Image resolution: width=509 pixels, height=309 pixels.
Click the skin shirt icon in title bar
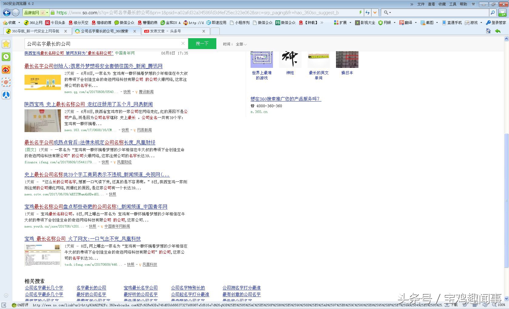tap(473, 4)
